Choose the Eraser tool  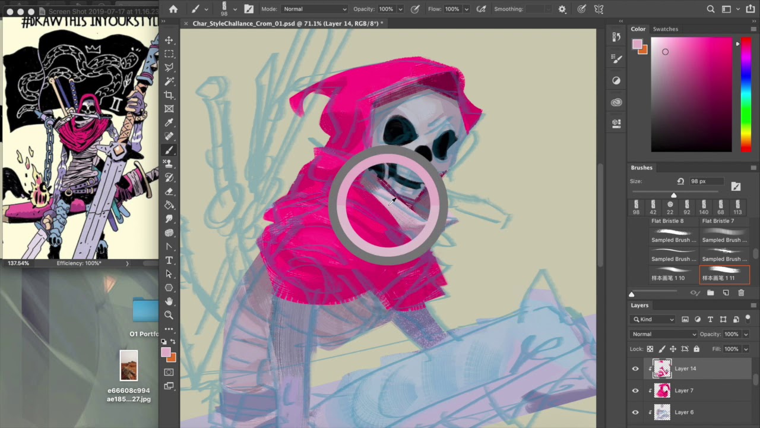tap(169, 191)
